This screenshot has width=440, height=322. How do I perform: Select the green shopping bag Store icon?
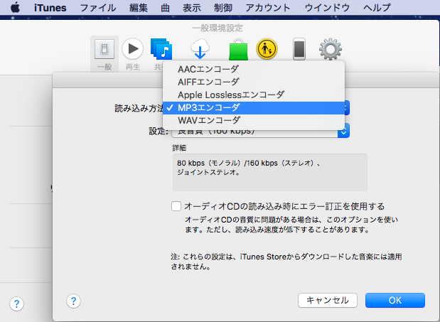click(x=238, y=49)
